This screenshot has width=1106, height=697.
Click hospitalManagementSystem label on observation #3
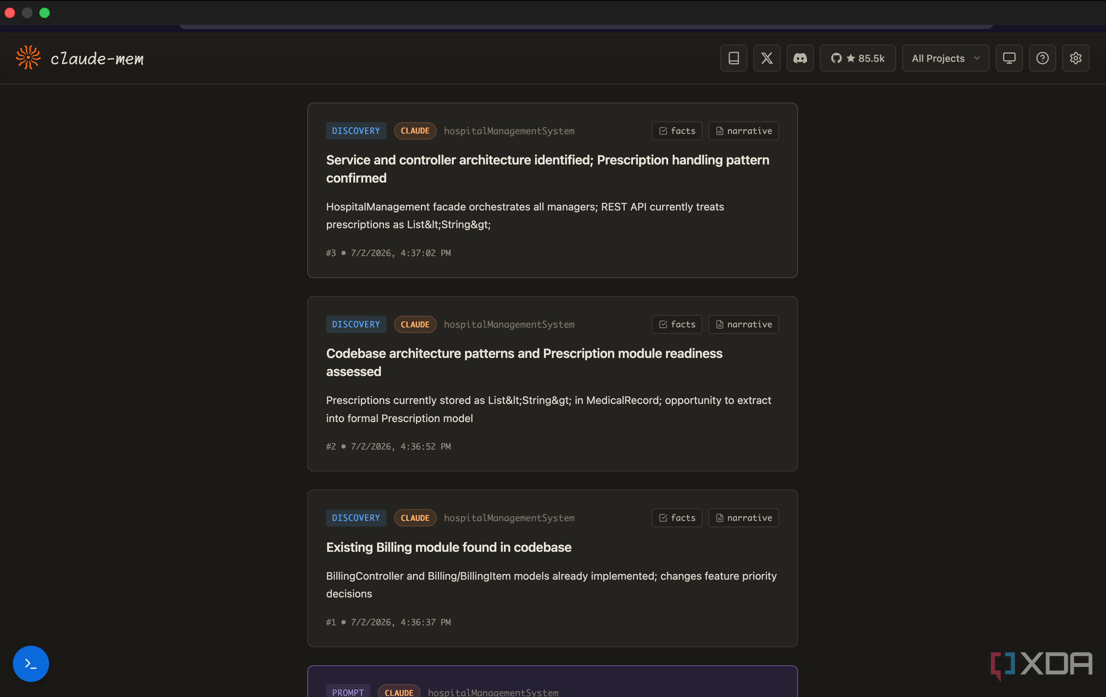(509, 131)
